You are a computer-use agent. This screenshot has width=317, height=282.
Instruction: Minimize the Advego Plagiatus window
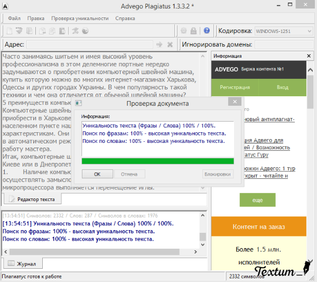click(278, 5)
